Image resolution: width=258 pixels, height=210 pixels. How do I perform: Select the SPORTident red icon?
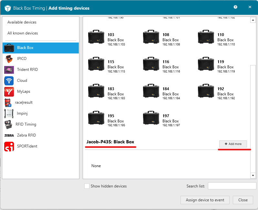[9, 146]
